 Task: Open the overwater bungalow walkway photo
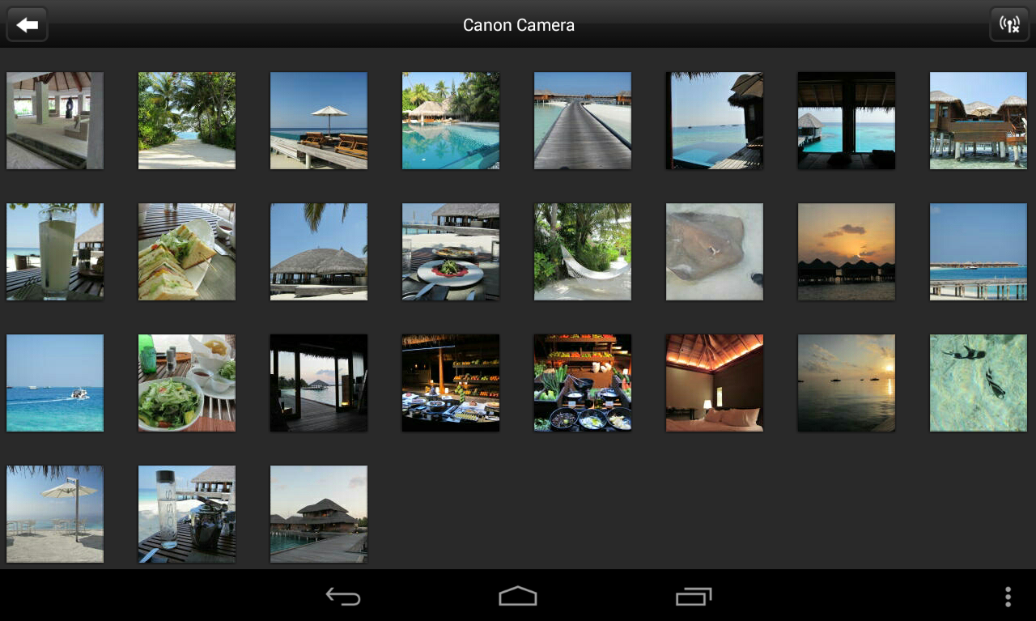(x=582, y=120)
